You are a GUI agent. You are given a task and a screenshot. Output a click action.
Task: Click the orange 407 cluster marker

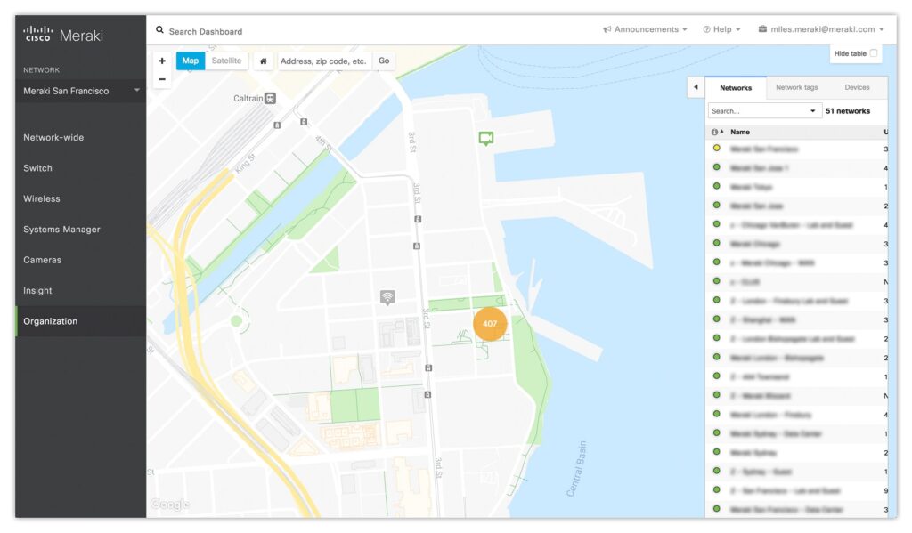(x=490, y=324)
